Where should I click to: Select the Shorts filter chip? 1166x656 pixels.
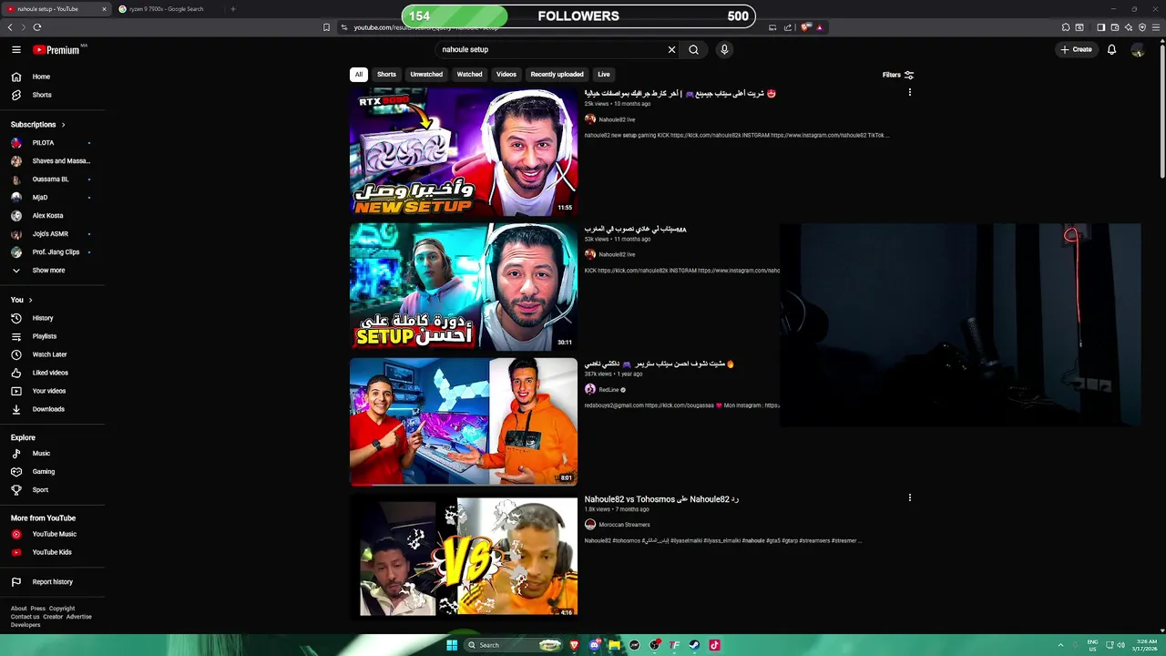(386, 75)
